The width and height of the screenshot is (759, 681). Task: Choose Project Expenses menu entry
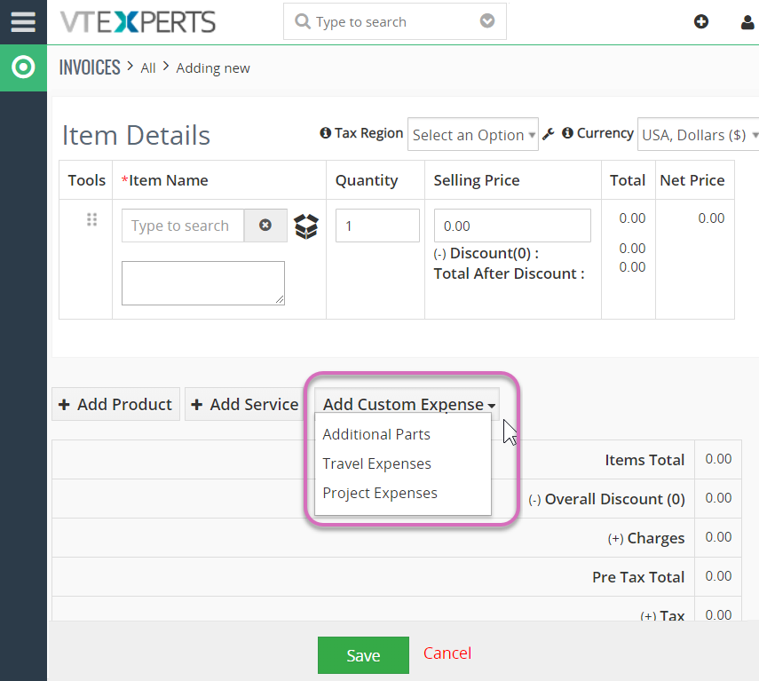pos(380,493)
